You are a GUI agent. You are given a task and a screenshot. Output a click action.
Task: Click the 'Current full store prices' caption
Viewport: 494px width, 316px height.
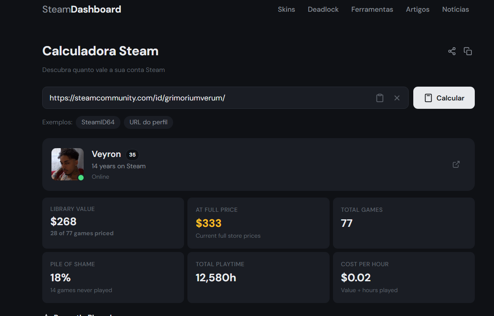[228, 236]
